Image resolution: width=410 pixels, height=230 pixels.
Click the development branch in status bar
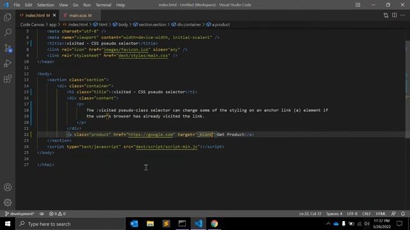[20, 213]
